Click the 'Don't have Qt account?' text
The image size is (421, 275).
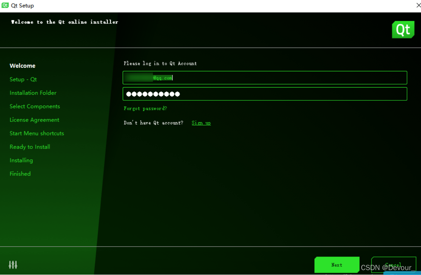click(x=153, y=123)
